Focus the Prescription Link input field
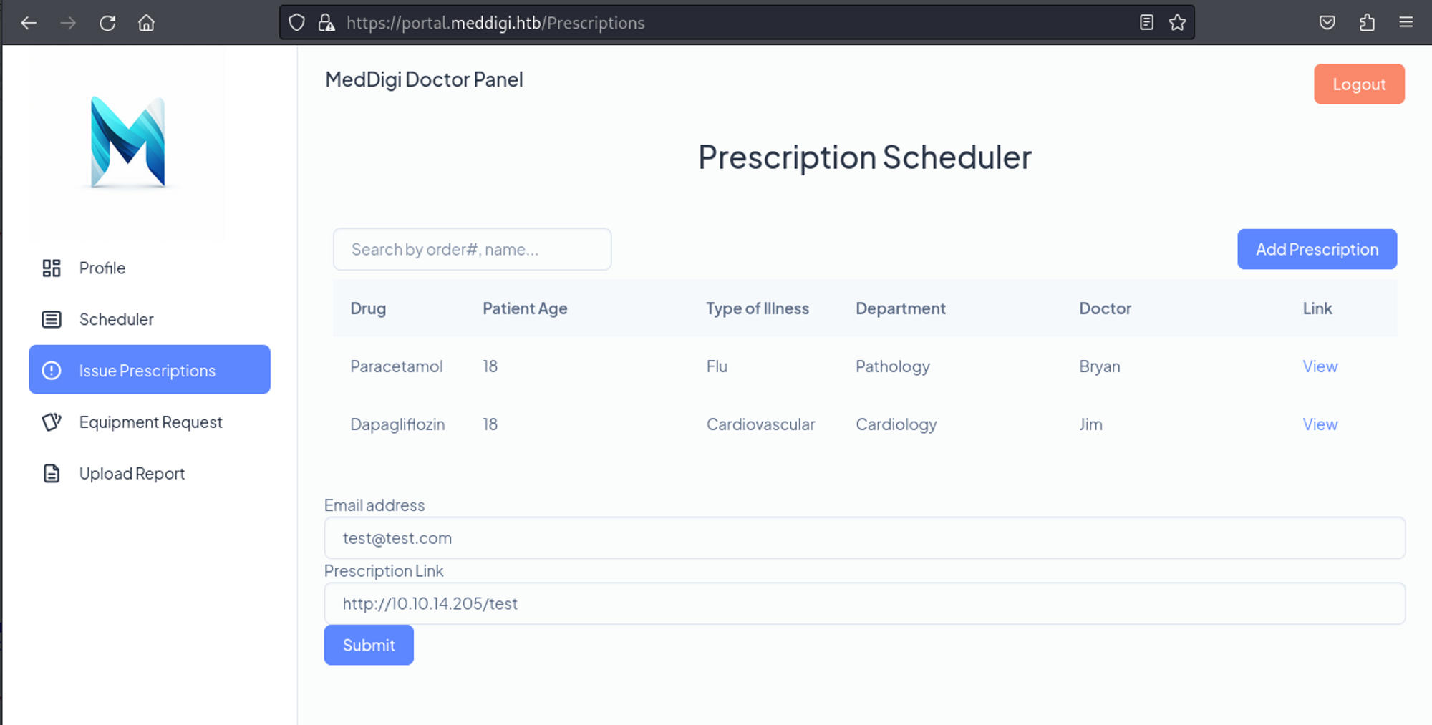 pos(863,603)
